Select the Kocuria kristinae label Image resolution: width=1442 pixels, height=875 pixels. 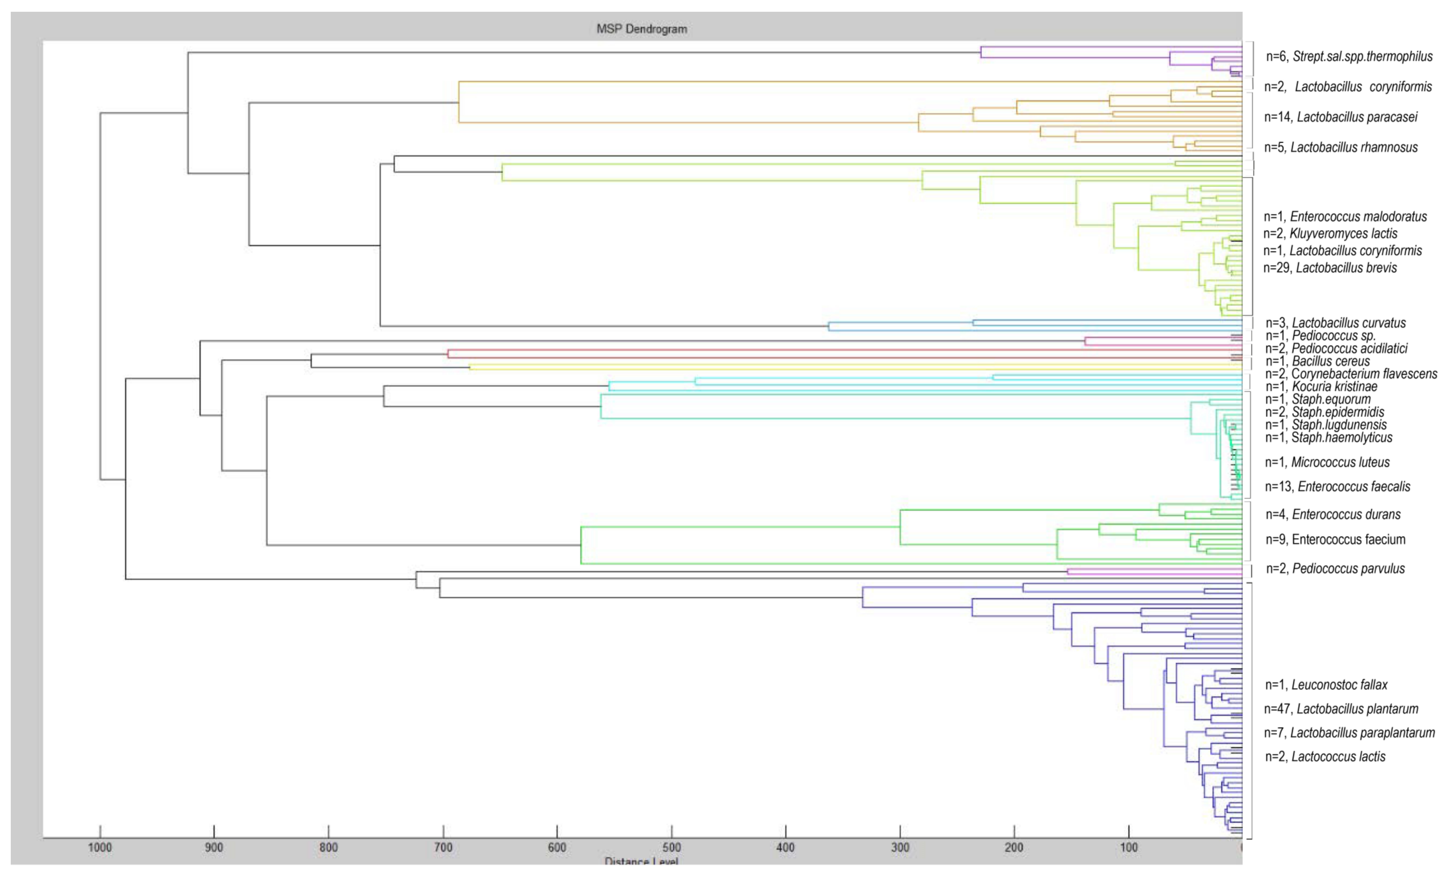(x=1321, y=387)
